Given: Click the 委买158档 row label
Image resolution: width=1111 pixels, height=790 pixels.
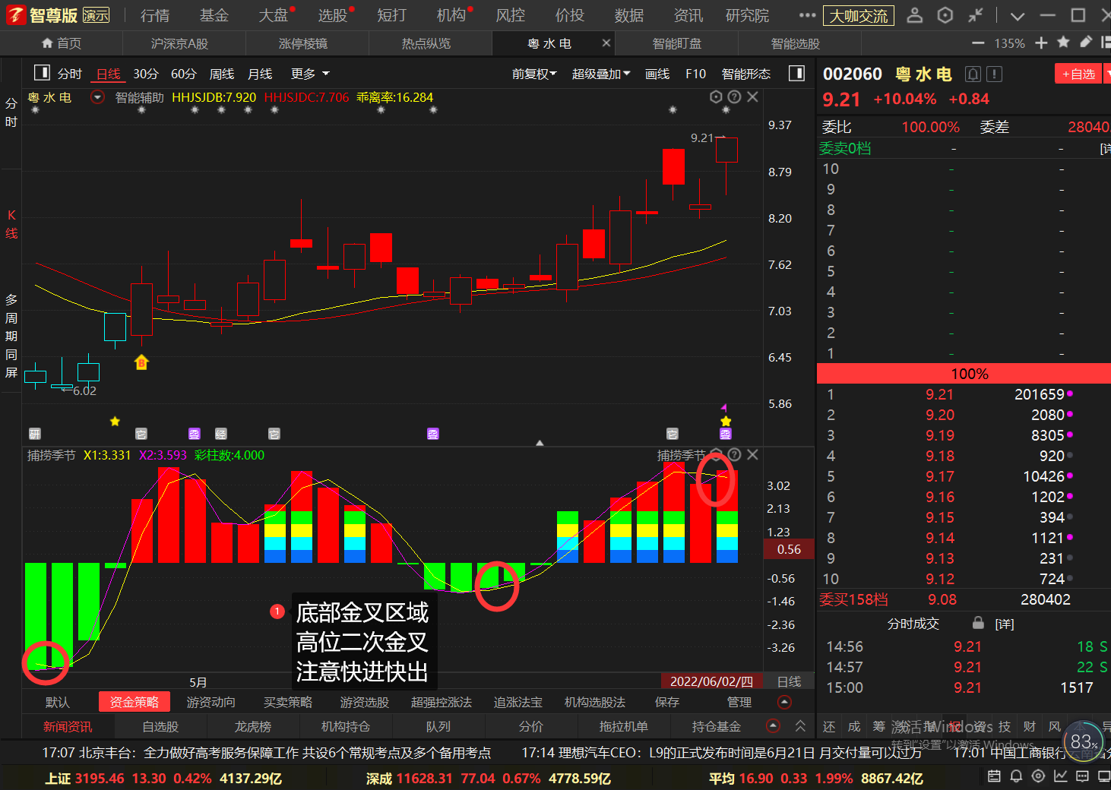Looking at the screenshot, I should click(x=853, y=599).
